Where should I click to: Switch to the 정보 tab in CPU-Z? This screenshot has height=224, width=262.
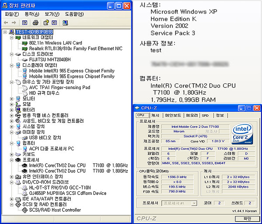point(220,115)
